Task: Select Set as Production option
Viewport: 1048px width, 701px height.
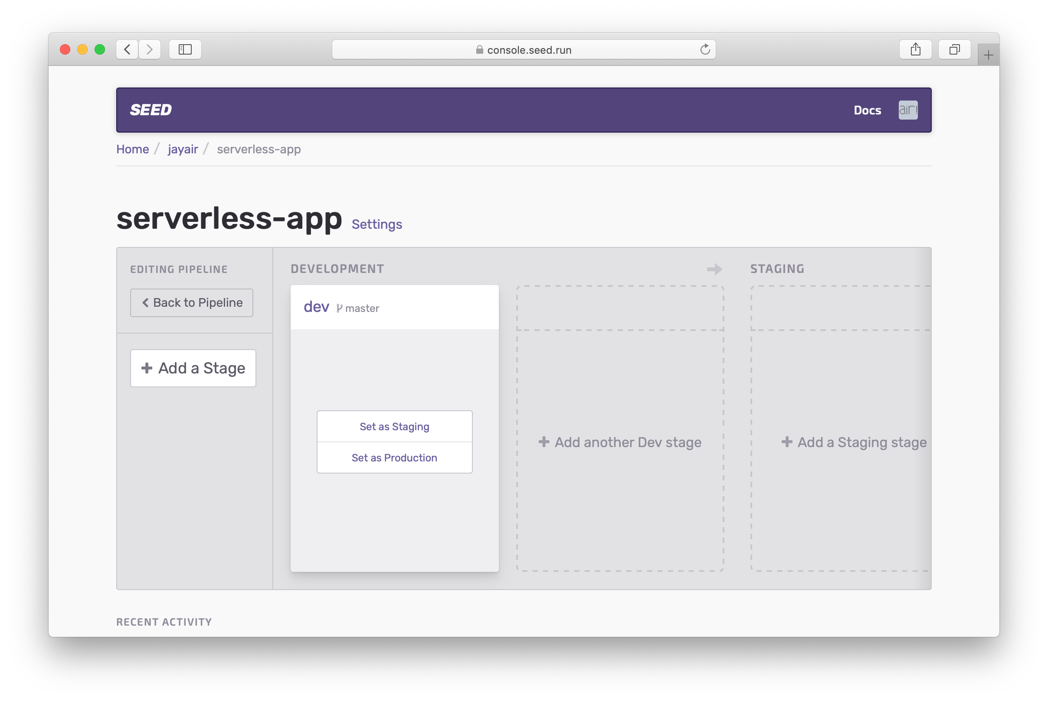Action: click(394, 457)
